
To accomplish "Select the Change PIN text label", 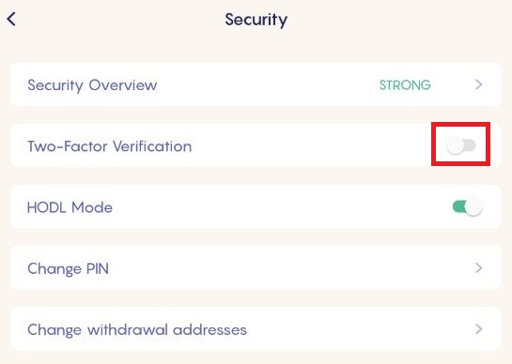I will tap(68, 268).
